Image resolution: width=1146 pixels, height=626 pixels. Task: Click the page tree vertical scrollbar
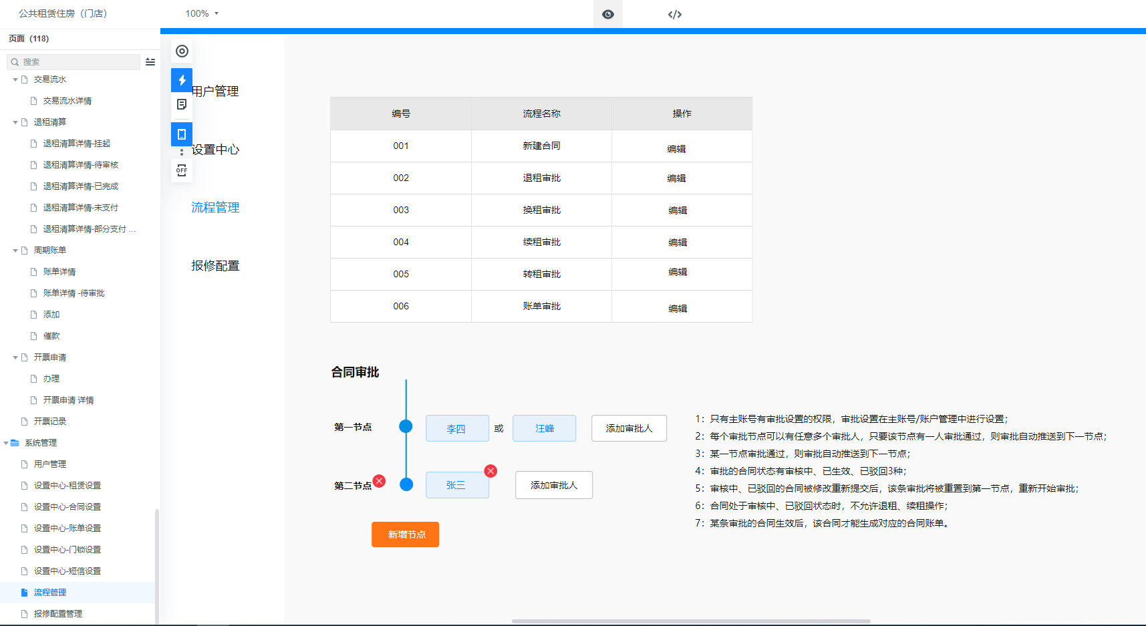[x=157, y=567]
